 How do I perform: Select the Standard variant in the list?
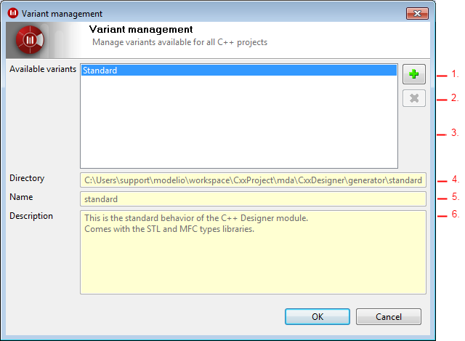(239, 71)
